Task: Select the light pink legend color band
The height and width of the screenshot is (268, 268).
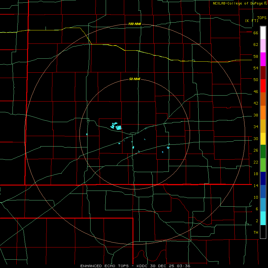Action: (263, 46)
